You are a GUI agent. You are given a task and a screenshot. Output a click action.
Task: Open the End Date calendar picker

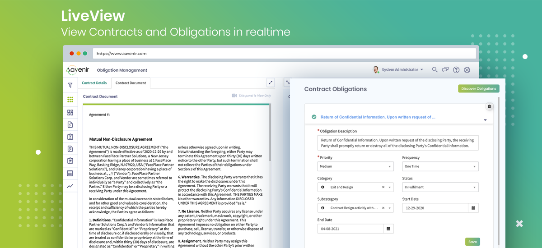[389, 229]
